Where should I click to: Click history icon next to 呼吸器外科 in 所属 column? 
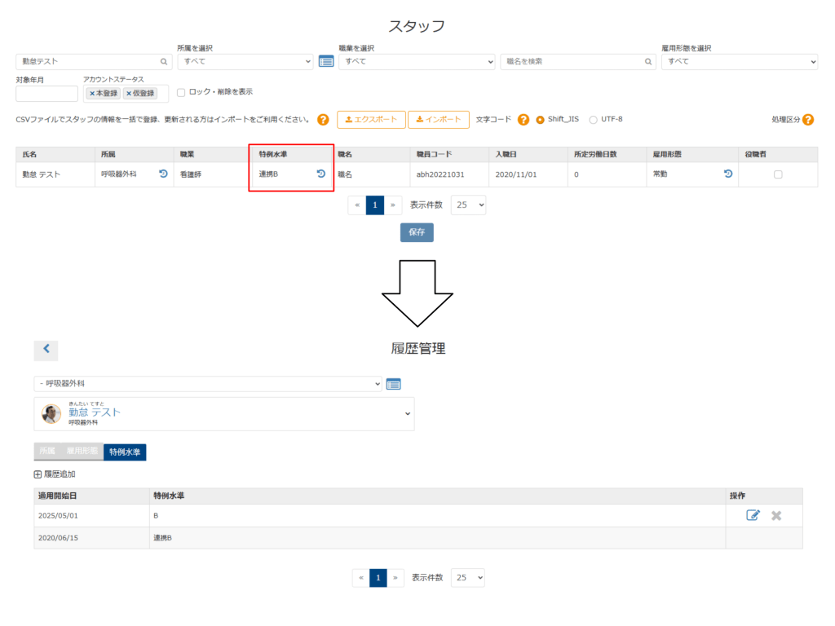163,174
